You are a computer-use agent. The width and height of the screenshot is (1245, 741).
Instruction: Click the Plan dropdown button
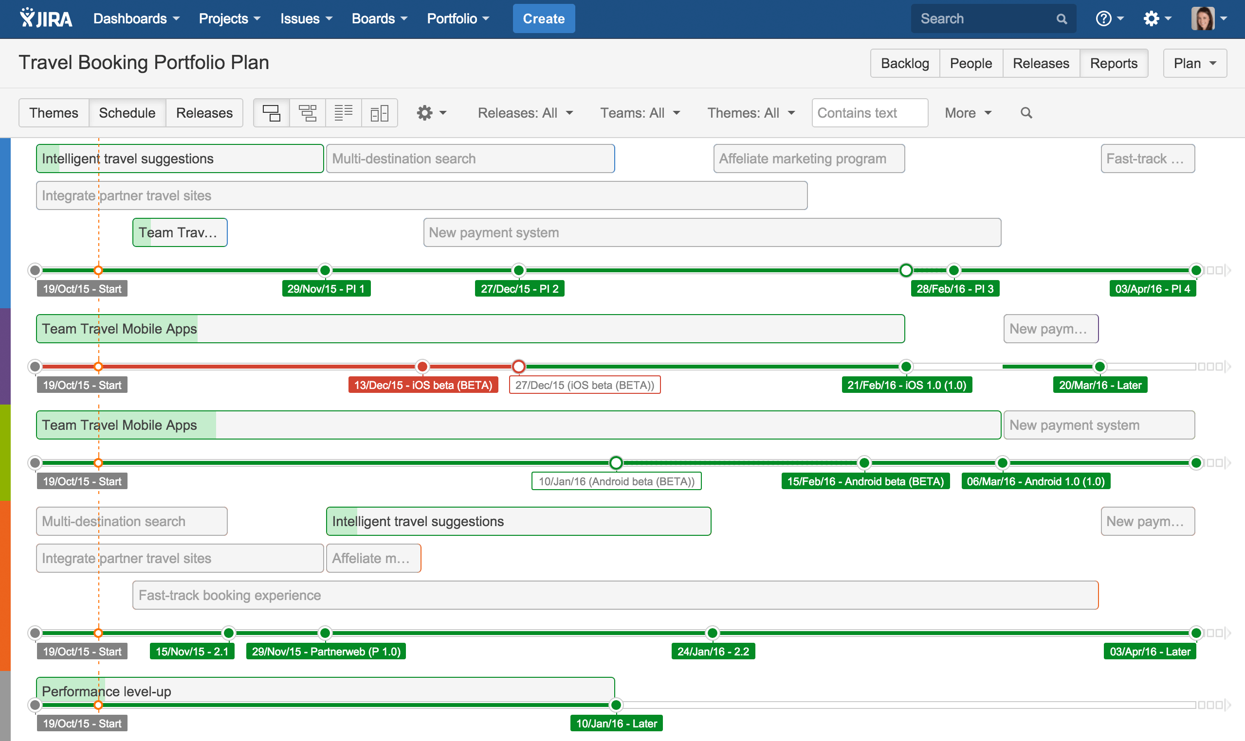click(x=1196, y=63)
